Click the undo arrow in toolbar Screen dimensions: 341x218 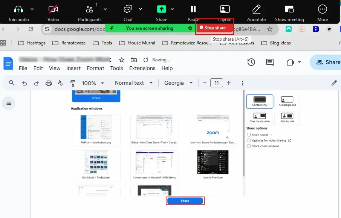pos(24,83)
